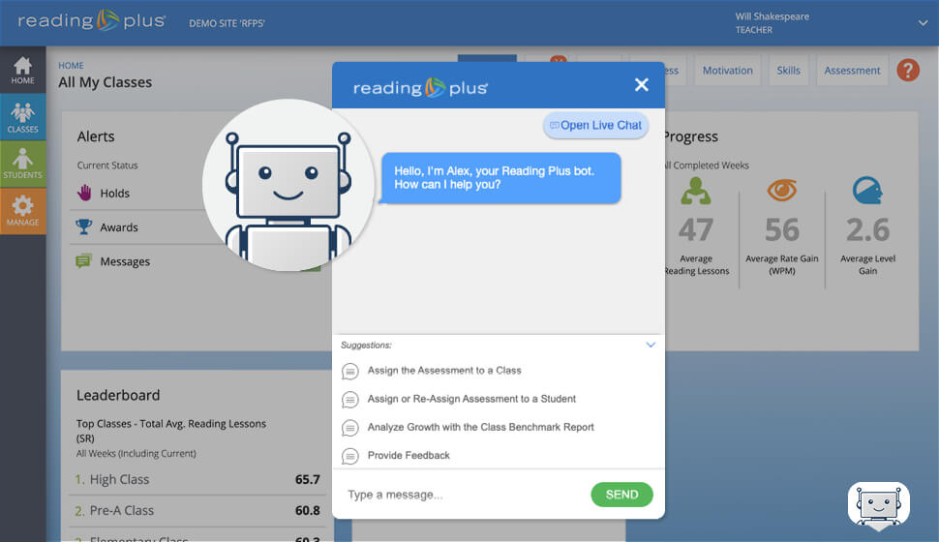Screen dimensions: 939x542
Task: Click the Will Shakespeare teacher name
Action: (x=772, y=16)
